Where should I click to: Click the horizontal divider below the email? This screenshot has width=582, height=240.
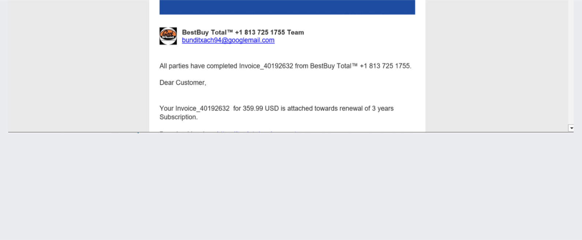(291, 132)
